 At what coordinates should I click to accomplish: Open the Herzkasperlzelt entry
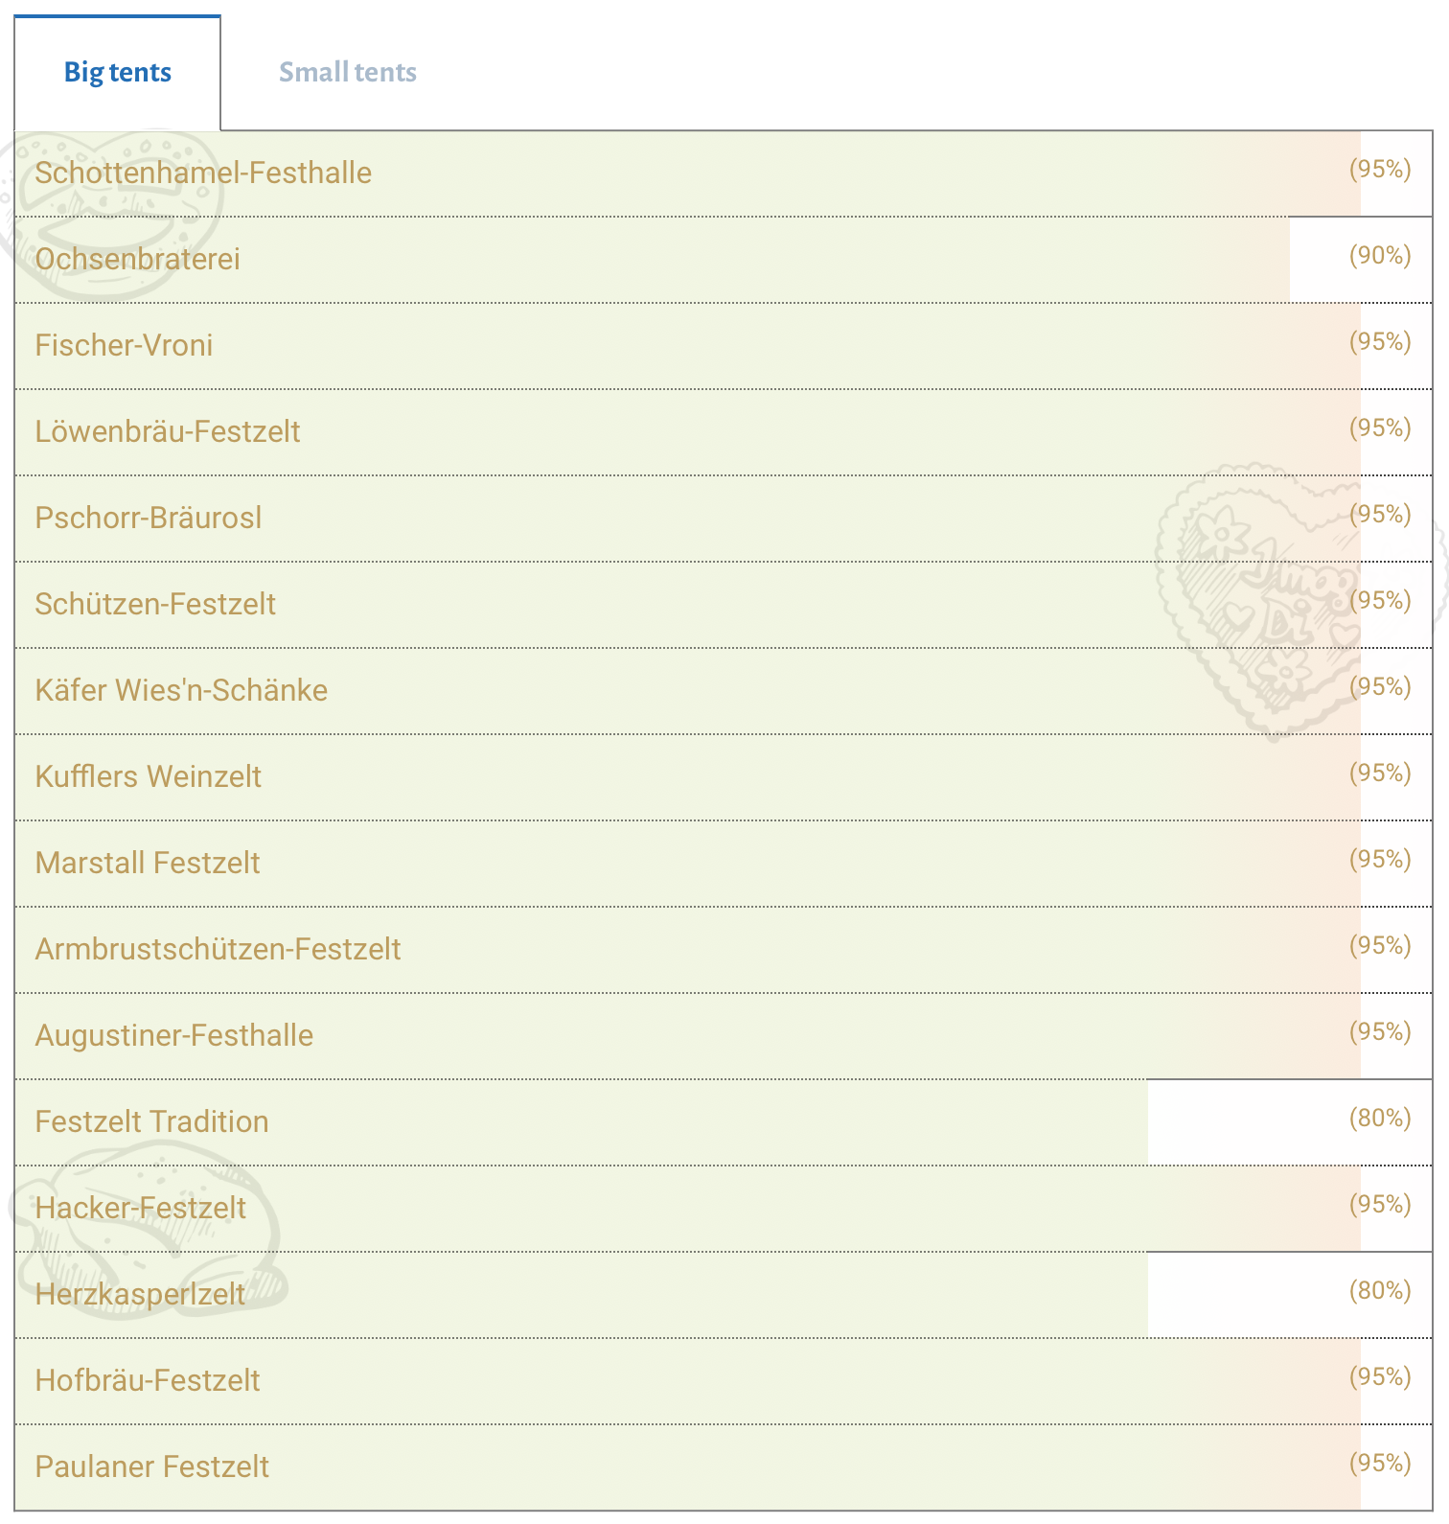[x=140, y=1295]
